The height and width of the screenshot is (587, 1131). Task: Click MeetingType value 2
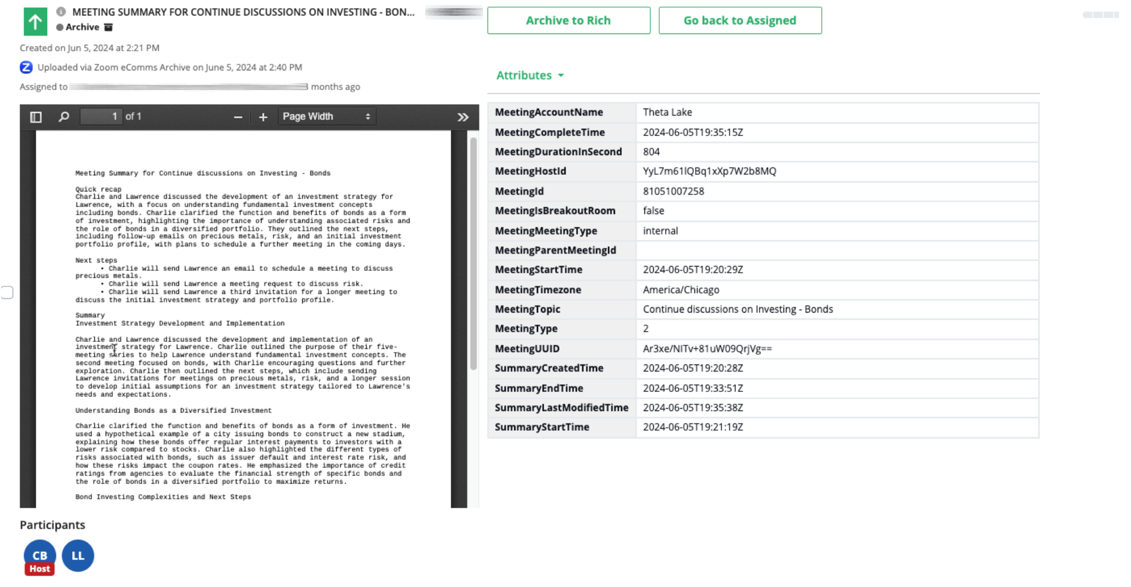[x=646, y=329]
